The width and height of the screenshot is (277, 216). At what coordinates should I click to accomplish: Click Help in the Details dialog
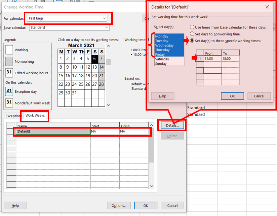162,96
